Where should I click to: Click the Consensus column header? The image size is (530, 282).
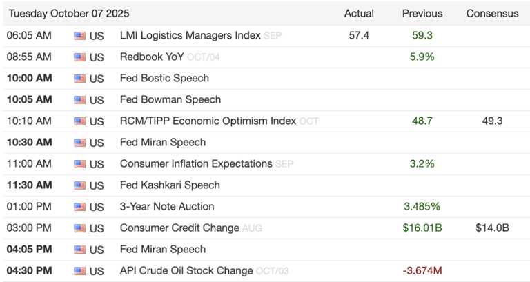(493, 13)
